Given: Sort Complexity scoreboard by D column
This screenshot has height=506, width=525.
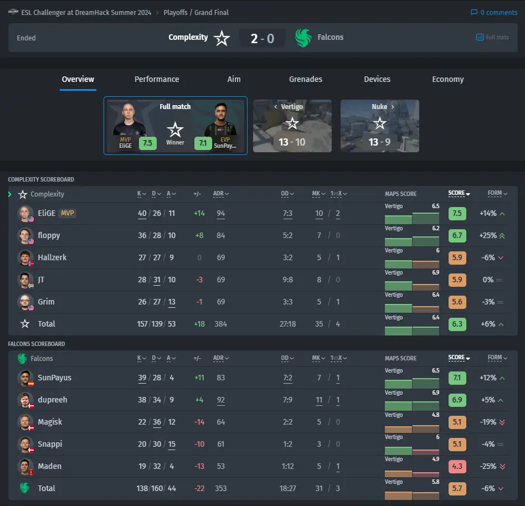Looking at the screenshot, I should click(156, 194).
